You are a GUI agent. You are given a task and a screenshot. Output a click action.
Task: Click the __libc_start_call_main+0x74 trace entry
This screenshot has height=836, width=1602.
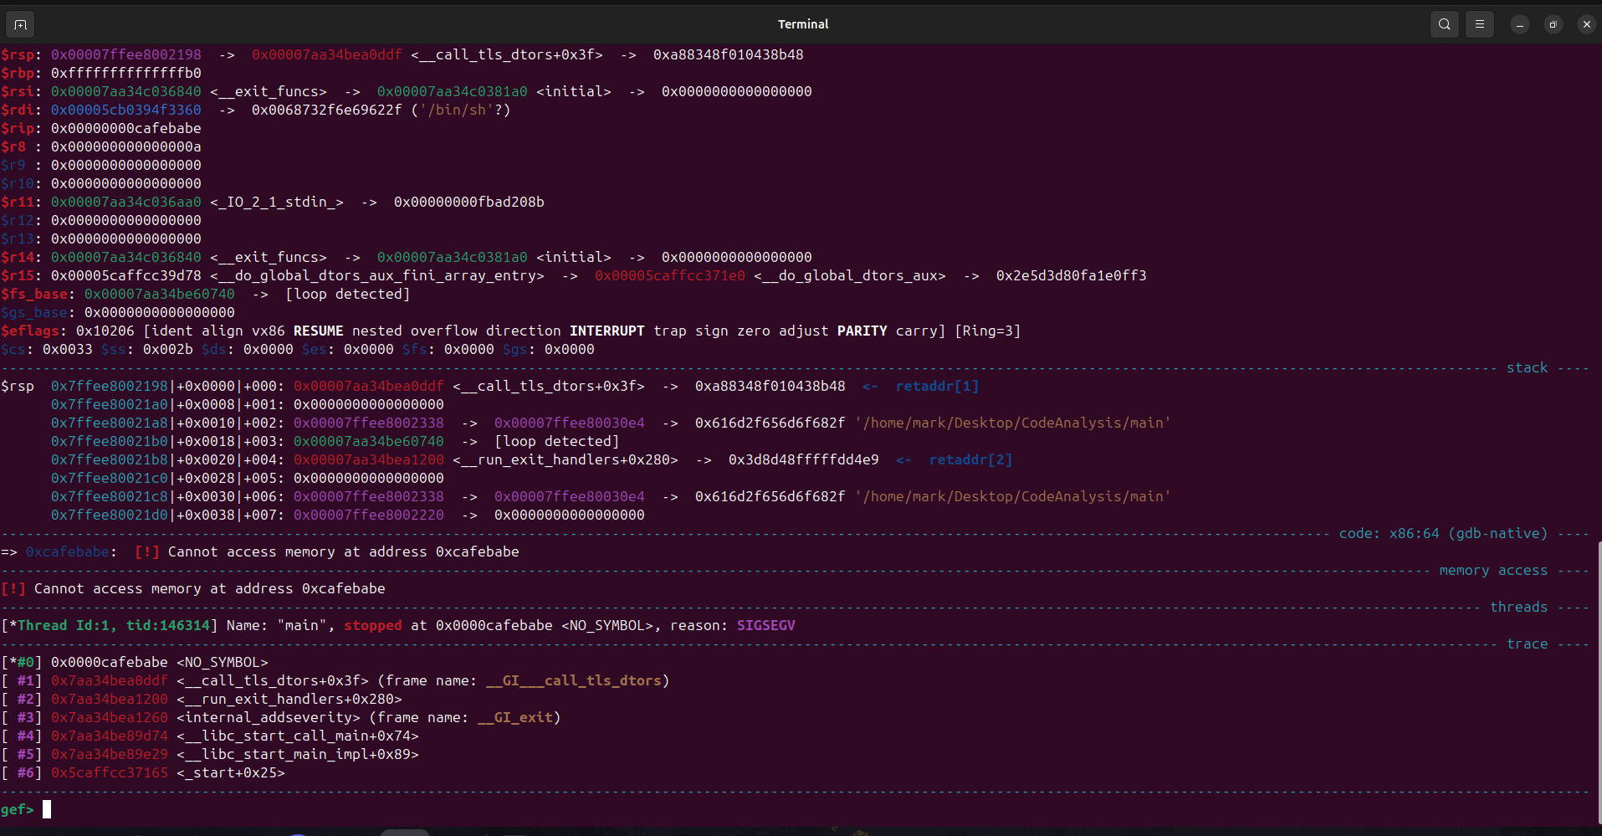click(297, 736)
